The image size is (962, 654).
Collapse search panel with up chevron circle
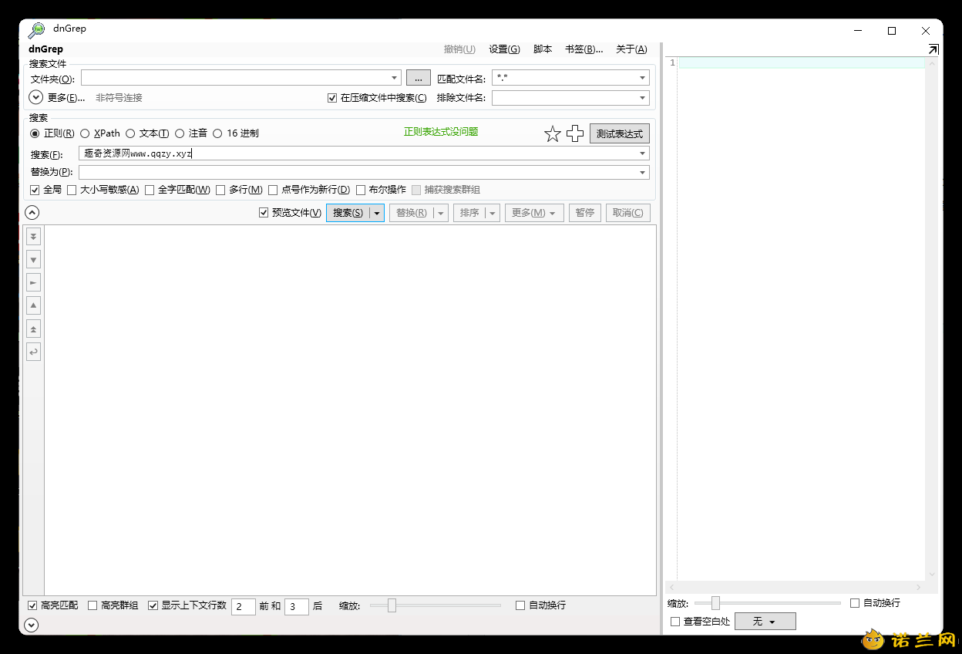click(x=32, y=213)
